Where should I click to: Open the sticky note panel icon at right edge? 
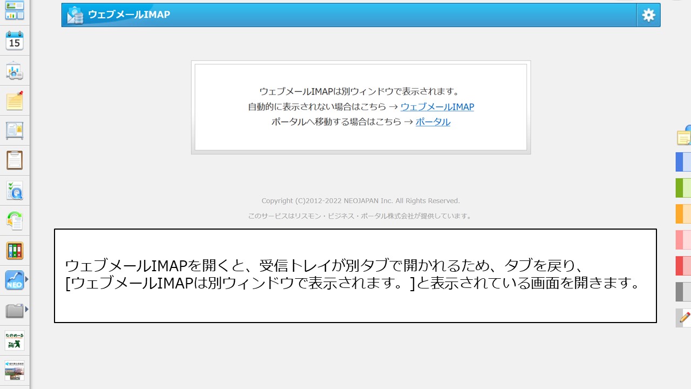click(684, 136)
